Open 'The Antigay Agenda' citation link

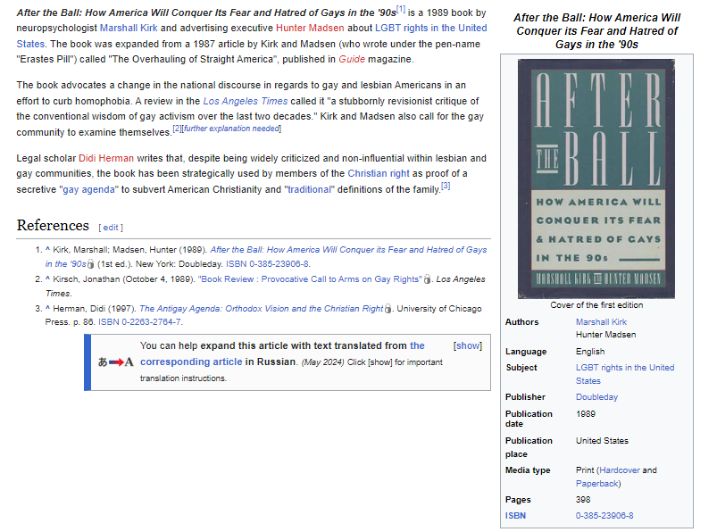[261, 309]
